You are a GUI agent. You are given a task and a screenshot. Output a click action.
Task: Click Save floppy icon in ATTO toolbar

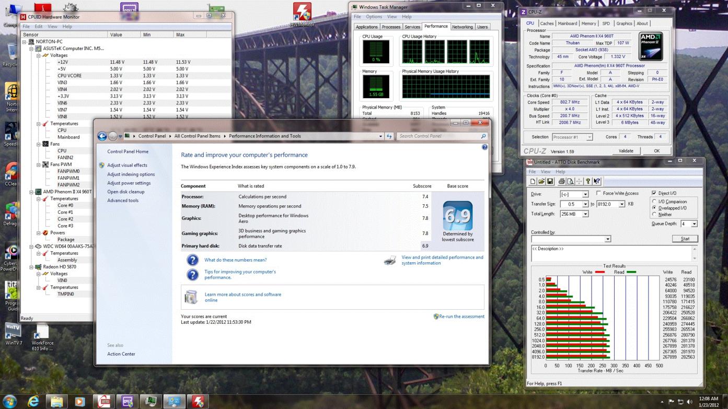point(550,181)
